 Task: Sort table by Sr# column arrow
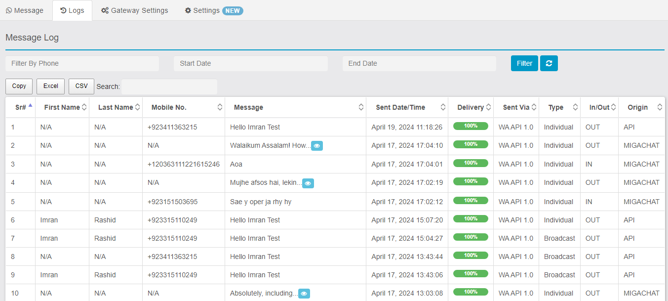(x=30, y=105)
